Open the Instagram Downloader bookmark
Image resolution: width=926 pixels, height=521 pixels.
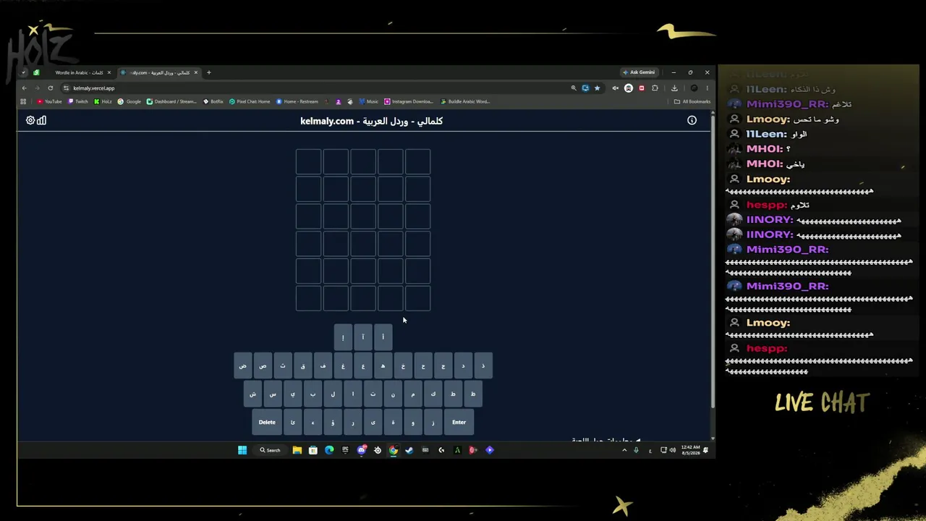409,101
